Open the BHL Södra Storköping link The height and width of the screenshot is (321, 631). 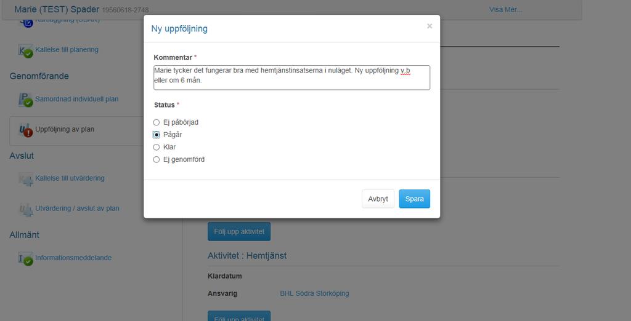314,294
